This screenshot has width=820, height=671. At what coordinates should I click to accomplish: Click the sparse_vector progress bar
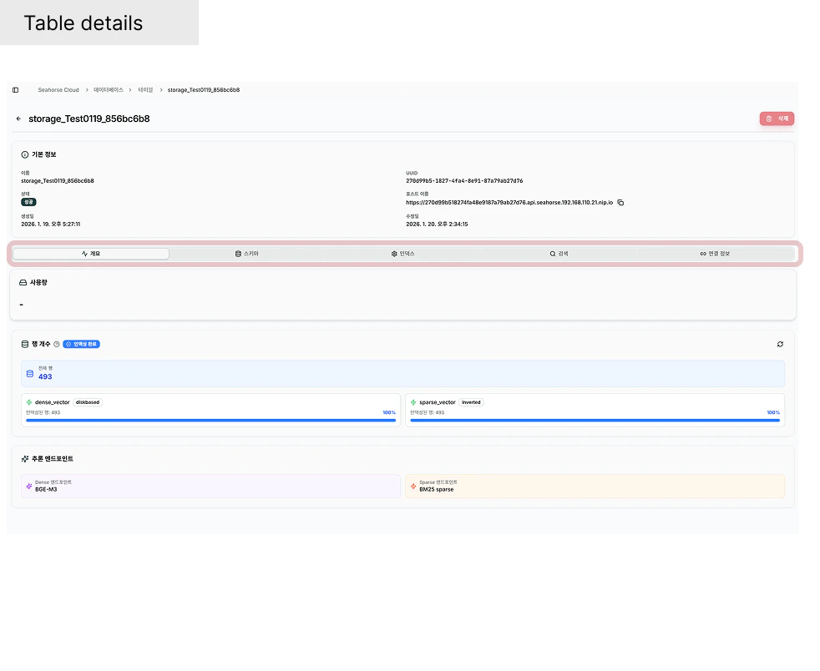tap(595, 420)
